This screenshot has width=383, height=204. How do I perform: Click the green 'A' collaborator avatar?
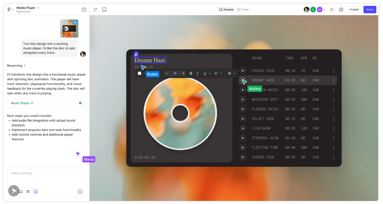coord(313,10)
